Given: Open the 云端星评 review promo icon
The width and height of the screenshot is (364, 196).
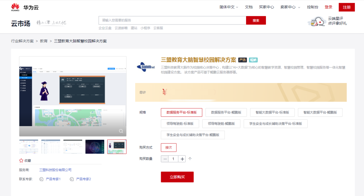Looking at the screenshot, I should point(316,22).
